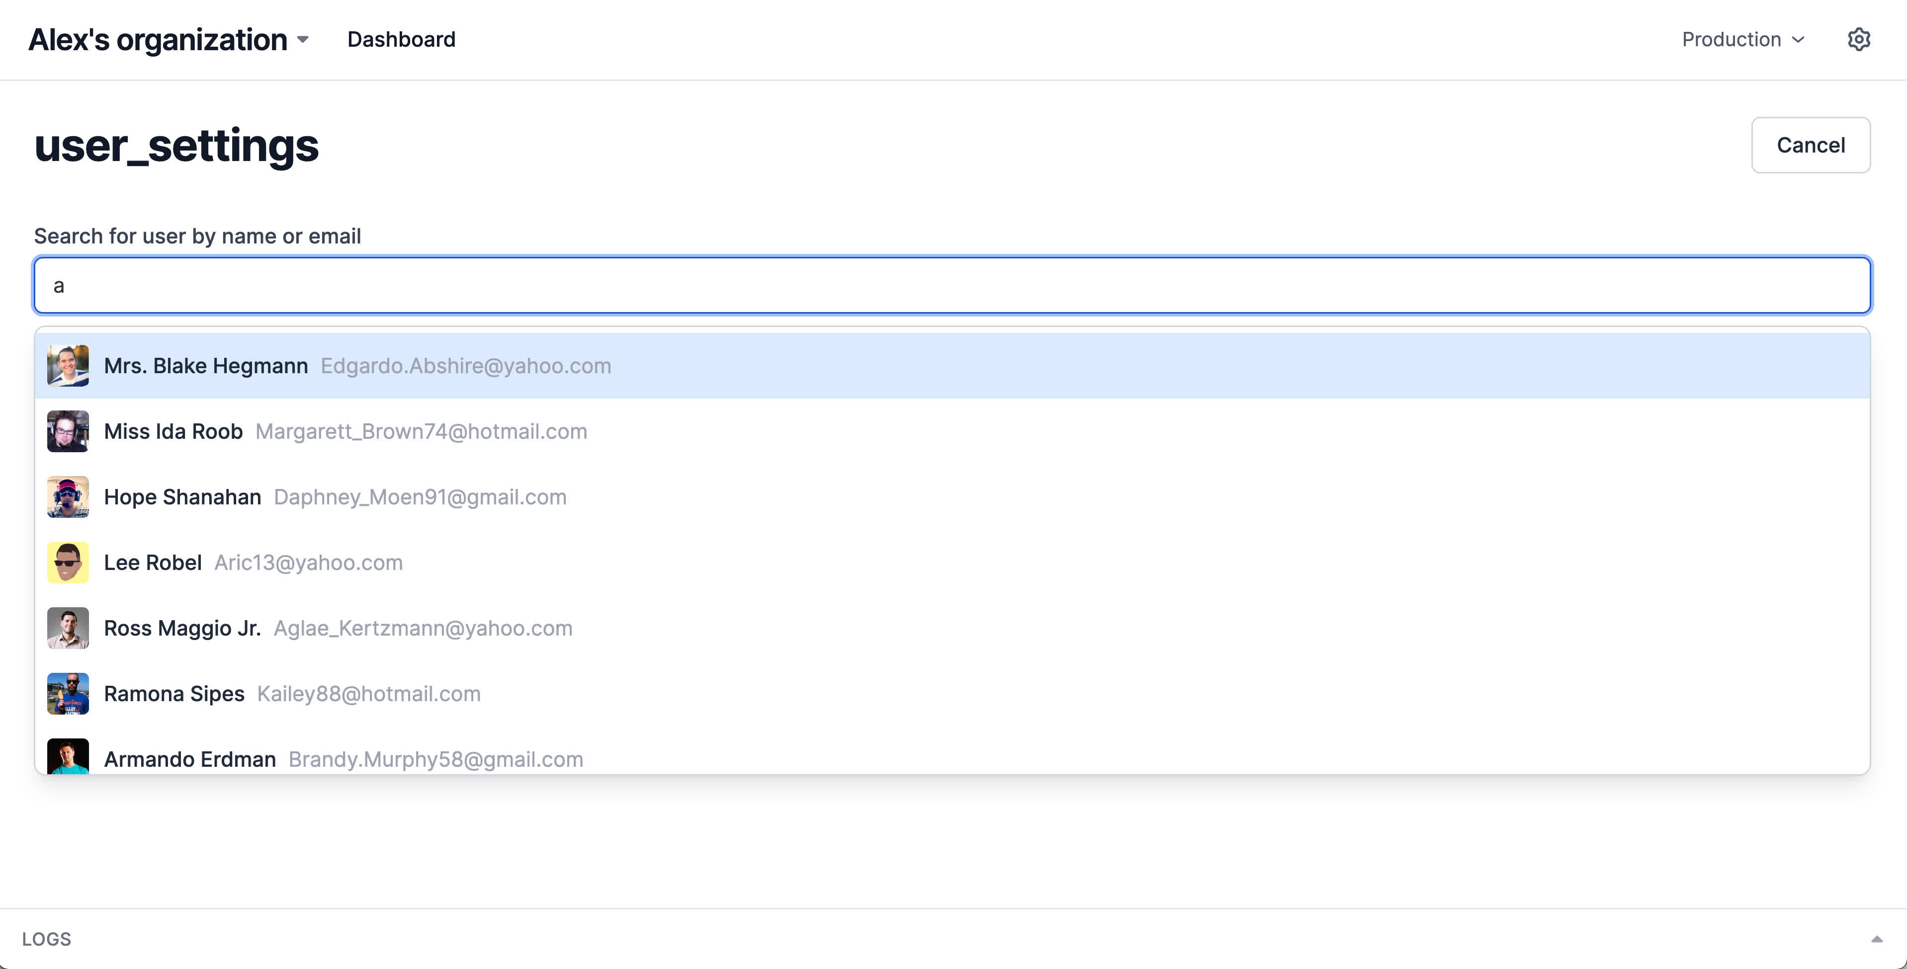This screenshot has width=1907, height=969.
Task: Click Ross Maggio Jr.'s avatar
Action: point(68,628)
